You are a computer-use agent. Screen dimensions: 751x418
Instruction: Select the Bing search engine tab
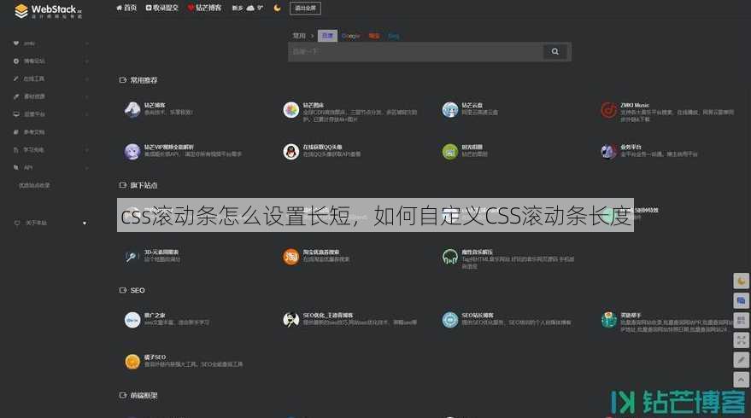393,36
